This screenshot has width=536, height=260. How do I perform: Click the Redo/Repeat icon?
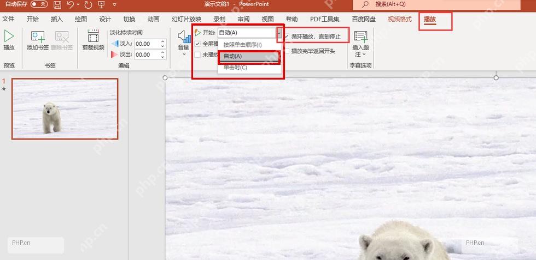[88, 4]
